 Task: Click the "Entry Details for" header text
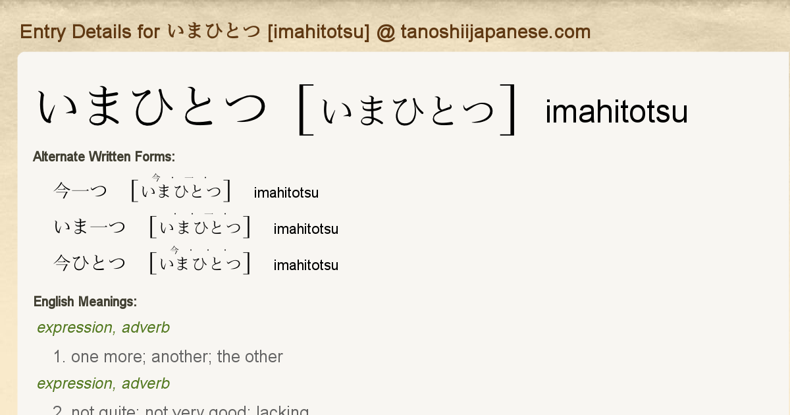90,32
